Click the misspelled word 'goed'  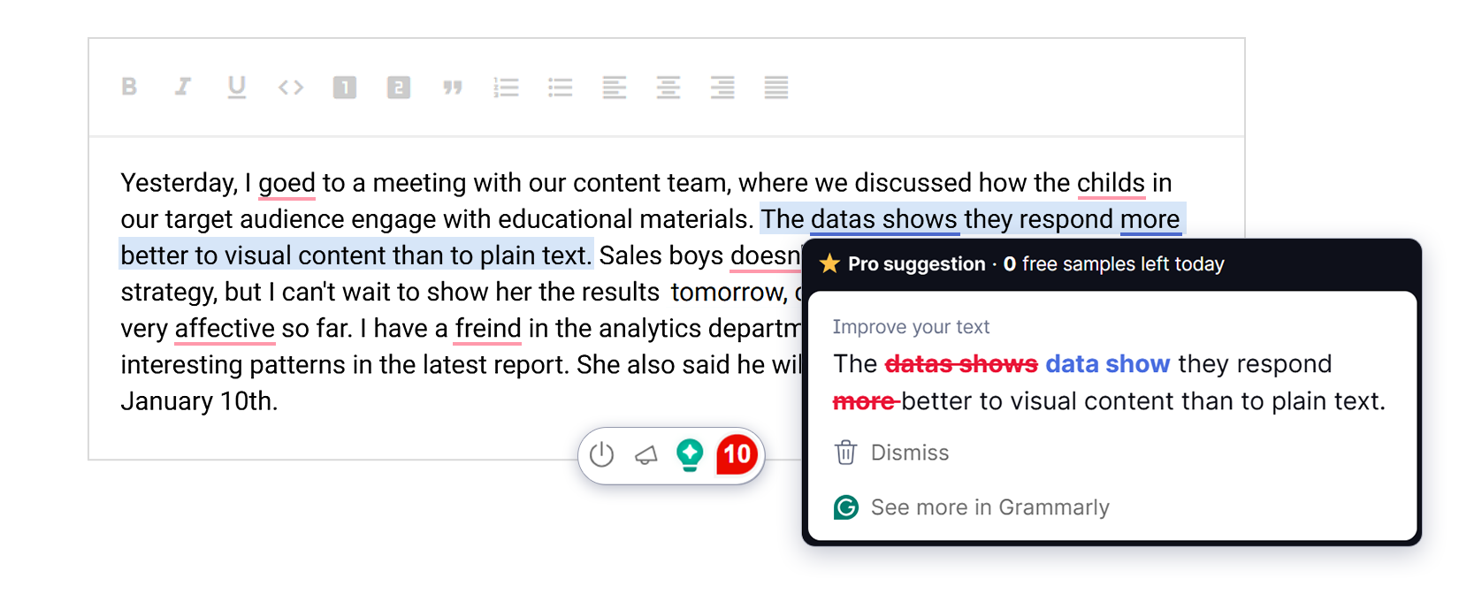286,184
